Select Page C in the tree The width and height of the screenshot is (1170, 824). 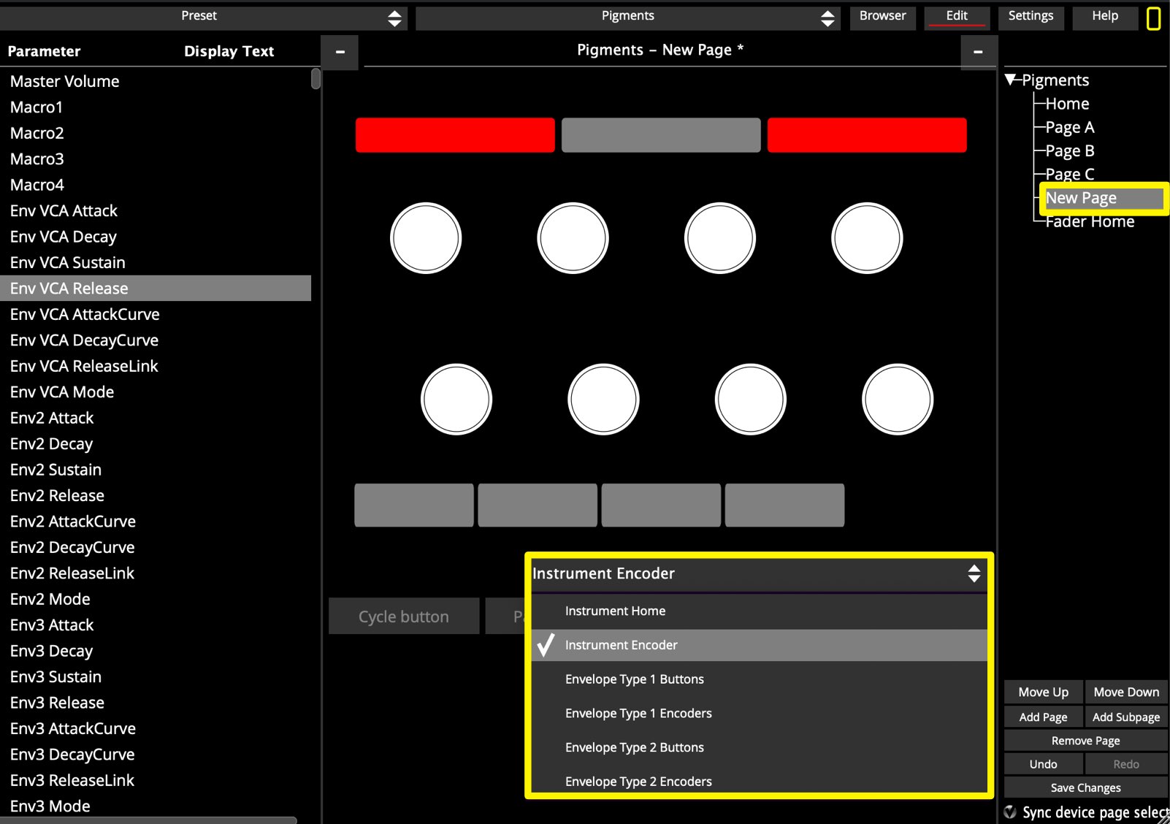pos(1069,174)
